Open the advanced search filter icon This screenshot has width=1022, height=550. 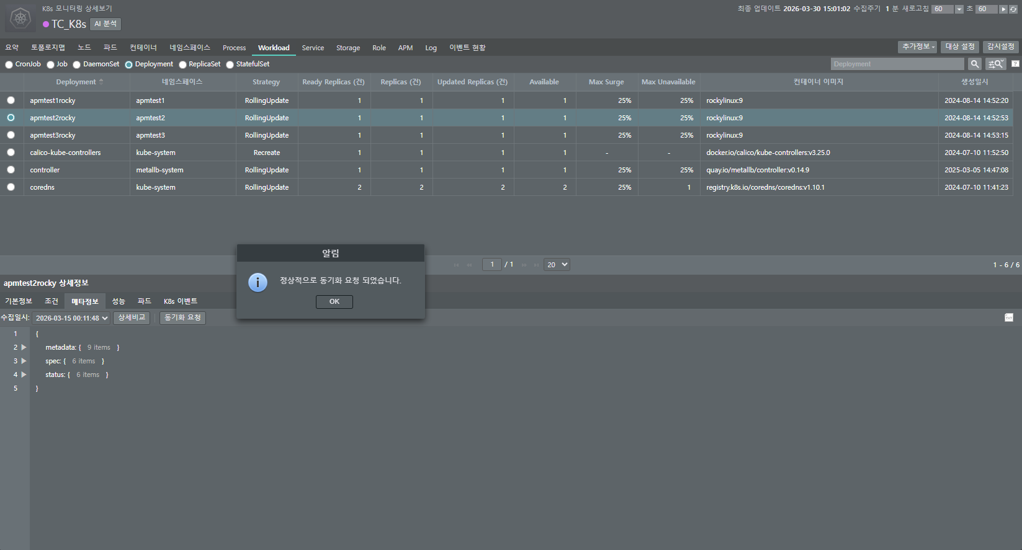point(995,64)
